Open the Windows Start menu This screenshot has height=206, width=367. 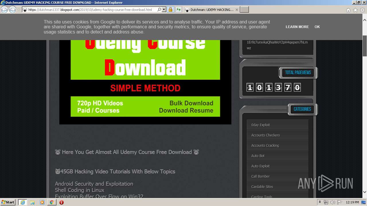pos(8,202)
